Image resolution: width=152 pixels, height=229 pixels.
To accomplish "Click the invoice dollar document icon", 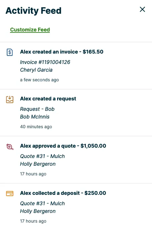I will click(x=10, y=52).
